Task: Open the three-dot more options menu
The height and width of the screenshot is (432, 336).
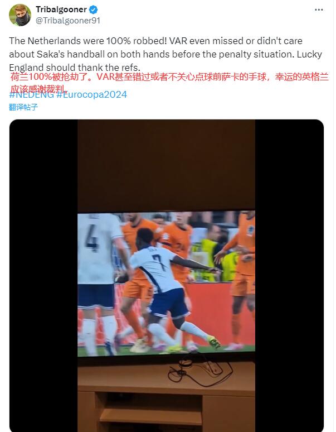Action: pos(319,9)
